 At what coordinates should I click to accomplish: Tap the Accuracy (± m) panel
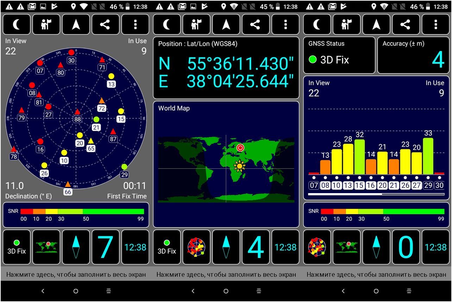(x=413, y=55)
